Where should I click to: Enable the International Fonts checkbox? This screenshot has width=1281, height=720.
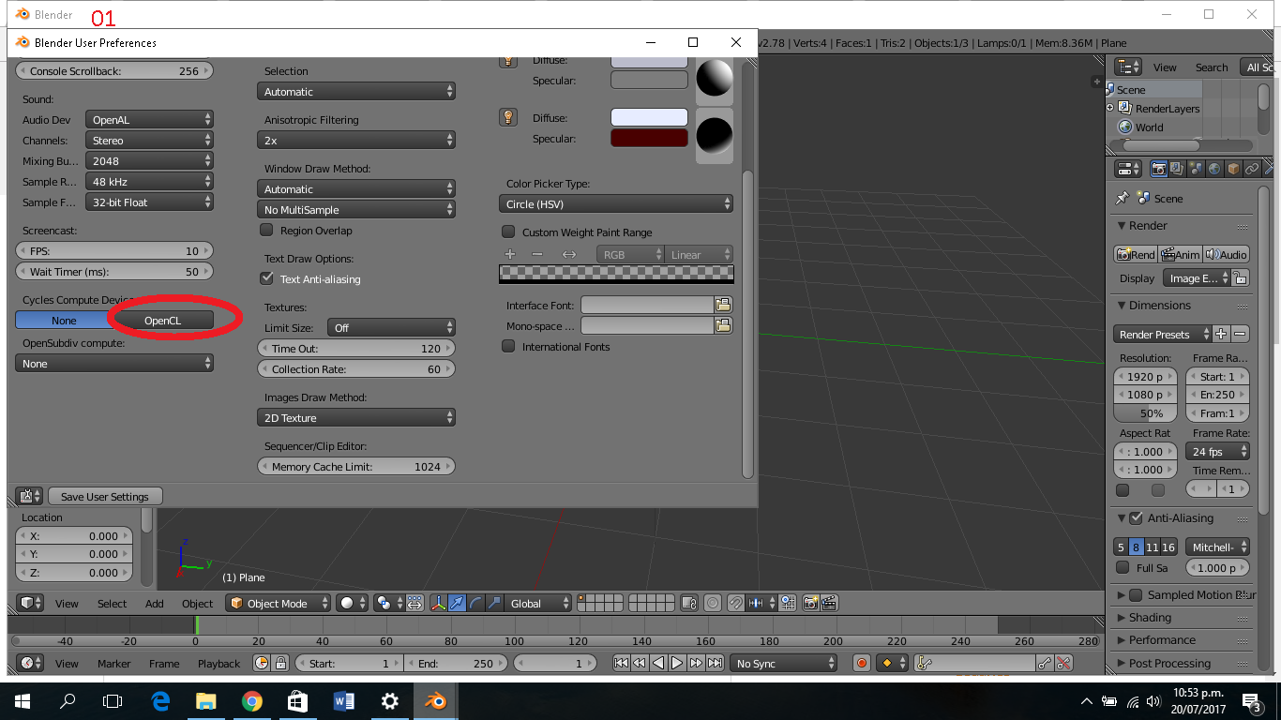pyautogui.click(x=508, y=347)
